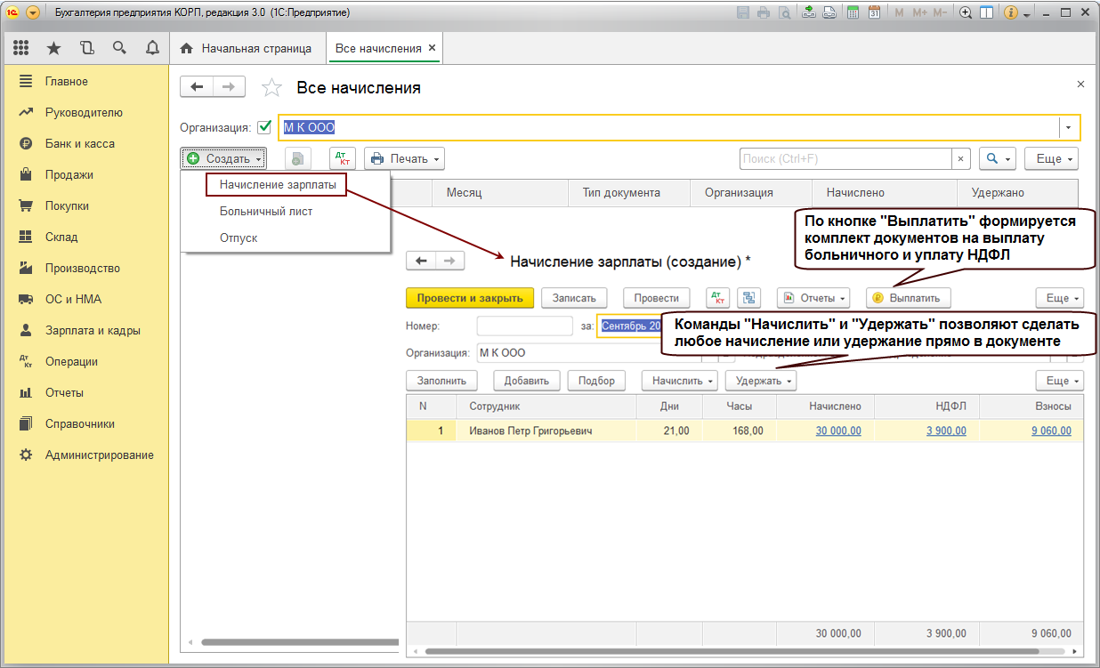Click the 'Подбор' button
The width and height of the screenshot is (1100, 668).
(x=596, y=381)
